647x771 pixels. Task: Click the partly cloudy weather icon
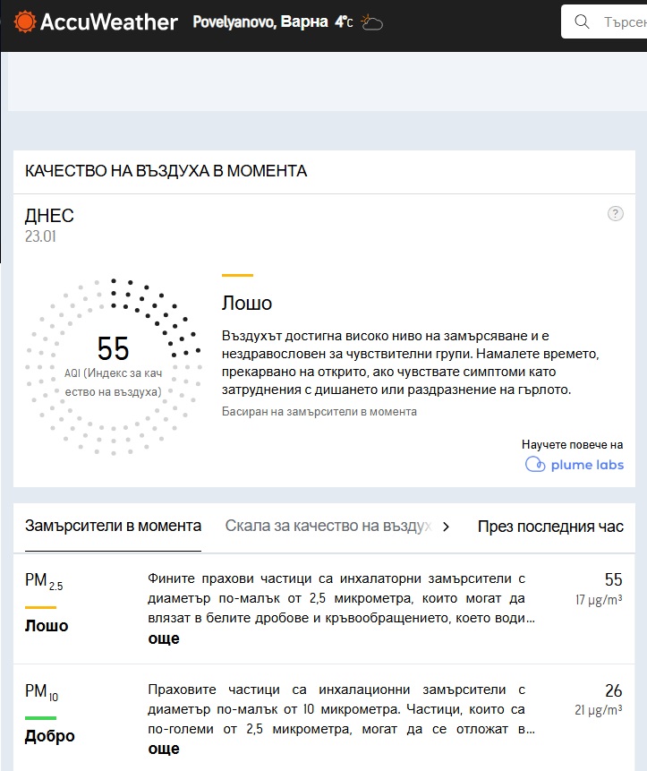click(x=371, y=22)
